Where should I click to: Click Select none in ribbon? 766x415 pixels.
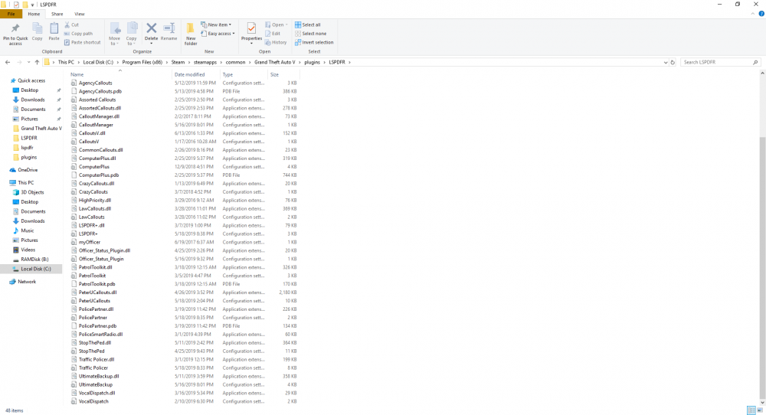tap(311, 34)
